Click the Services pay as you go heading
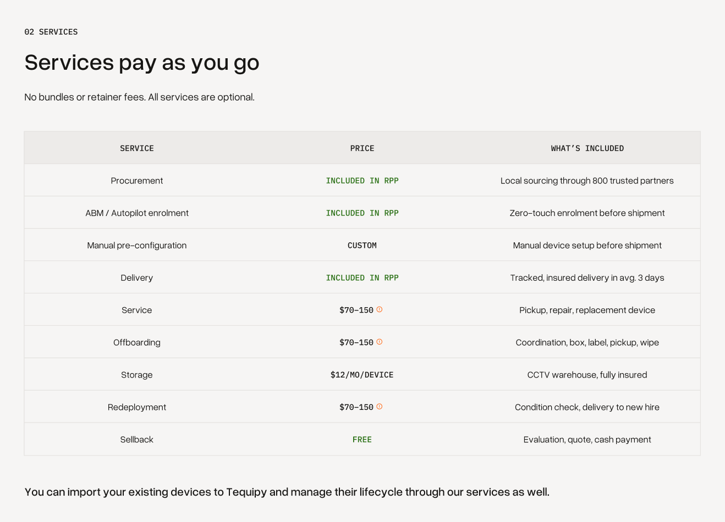Screen dimensions: 725x522 tap(142, 63)
